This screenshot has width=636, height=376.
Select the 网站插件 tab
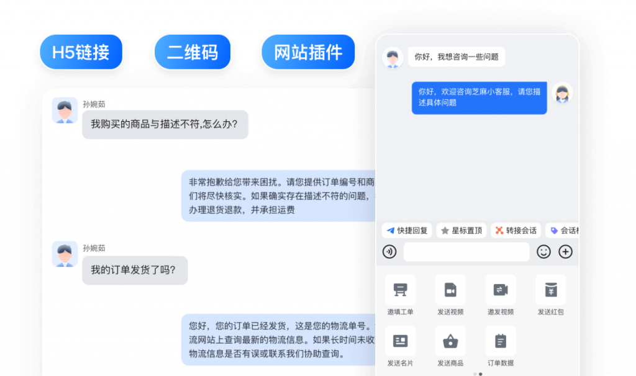point(308,52)
